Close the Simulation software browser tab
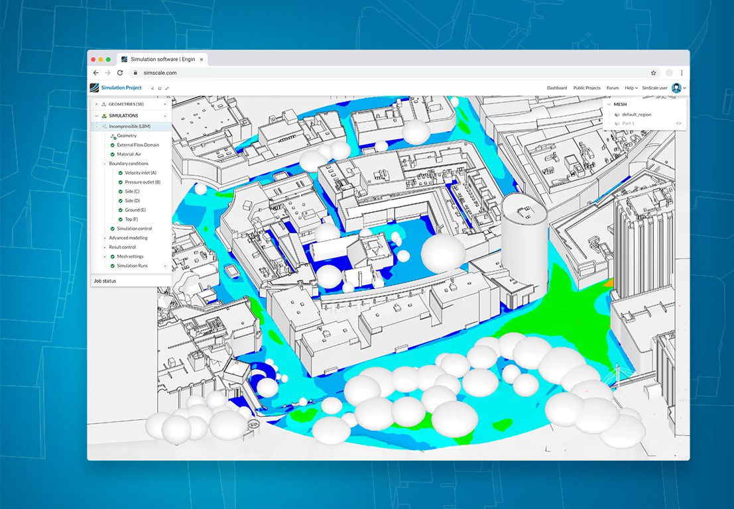This screenshot has height=509, width=734. coord(202,60)
